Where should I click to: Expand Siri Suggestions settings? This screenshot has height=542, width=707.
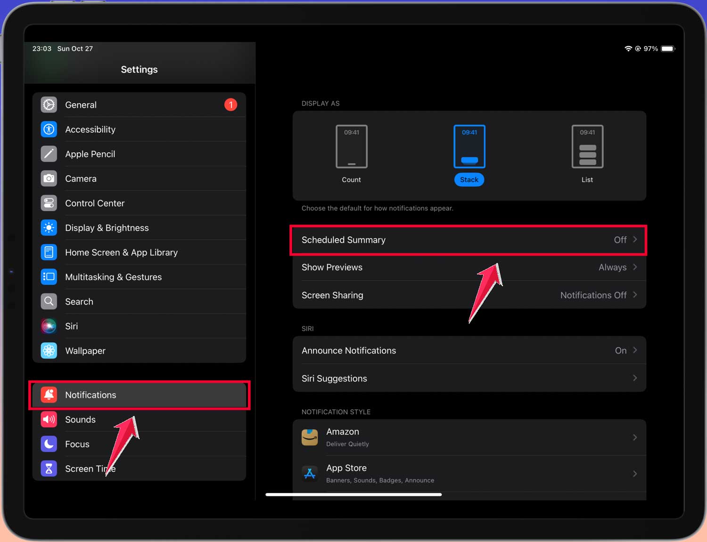(469, 378)
